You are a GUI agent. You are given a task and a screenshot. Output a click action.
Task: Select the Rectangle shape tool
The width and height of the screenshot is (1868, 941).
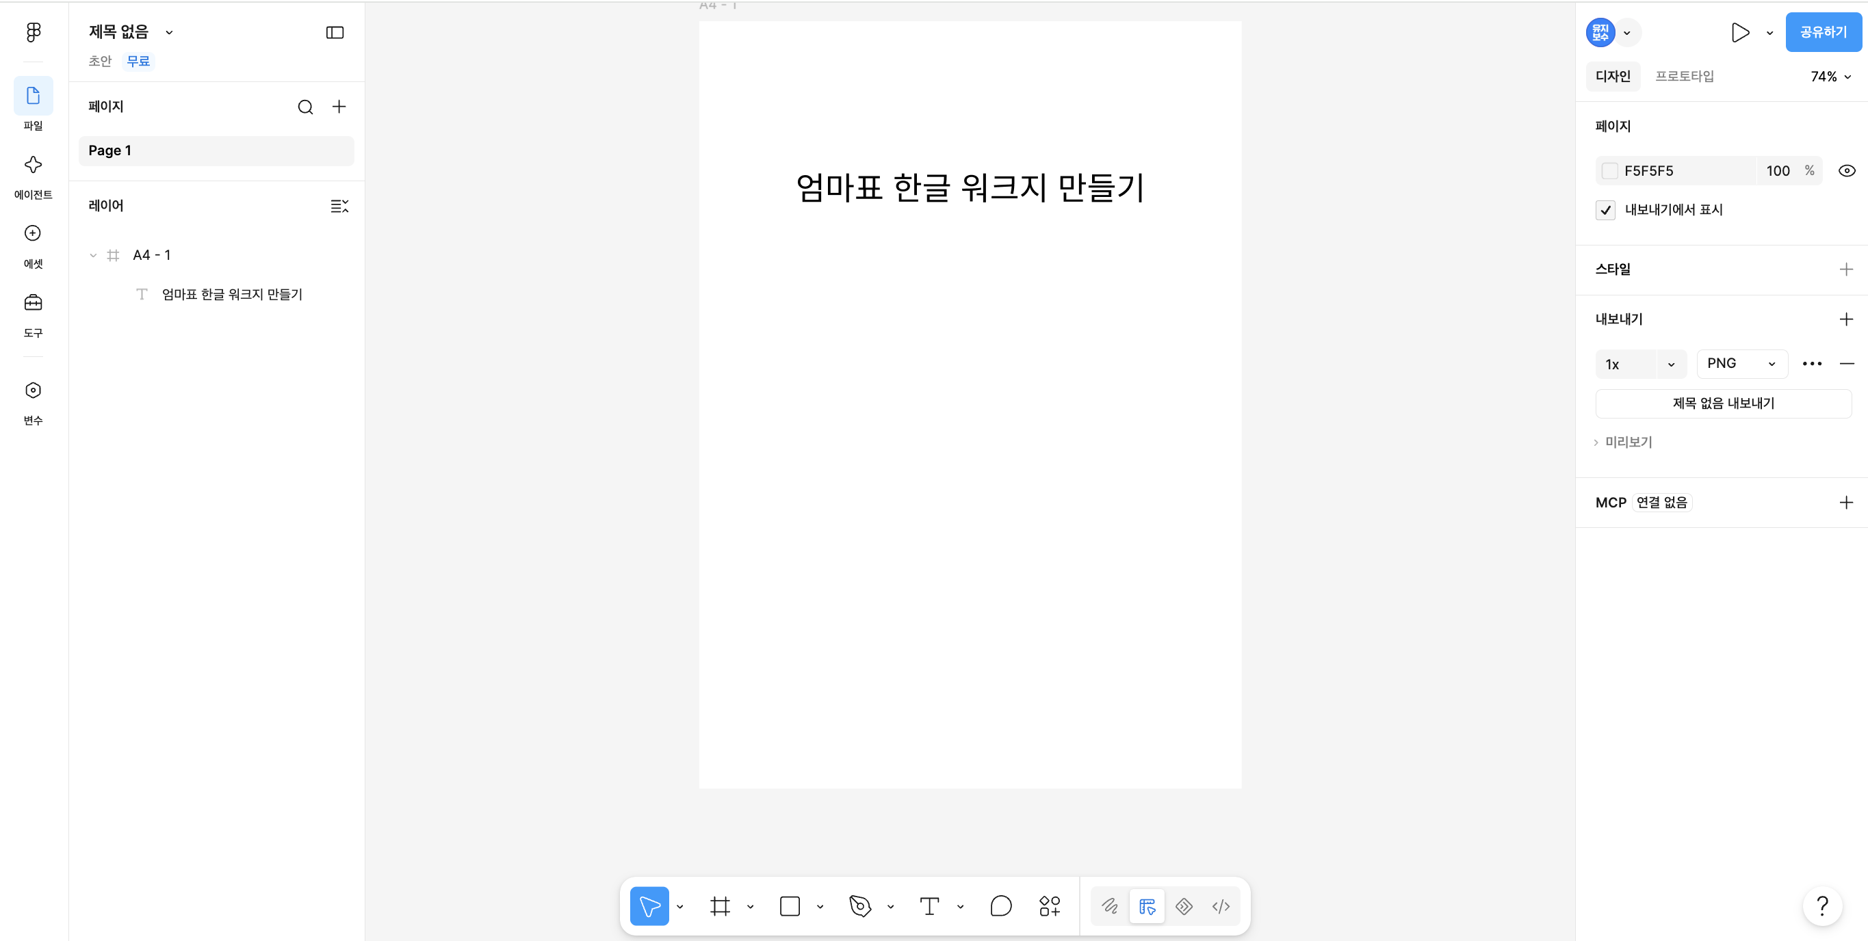pos(790,906)
